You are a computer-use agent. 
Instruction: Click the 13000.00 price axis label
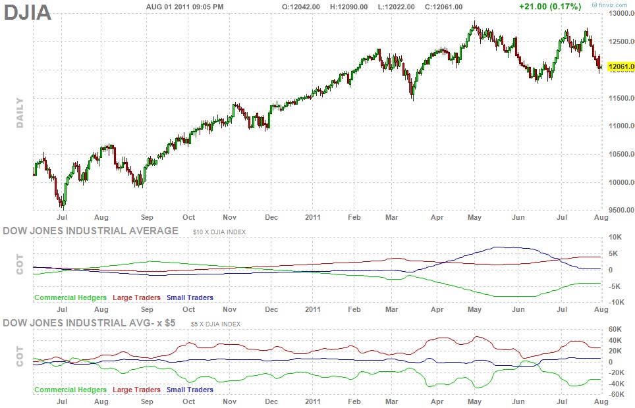coord(622,13)
